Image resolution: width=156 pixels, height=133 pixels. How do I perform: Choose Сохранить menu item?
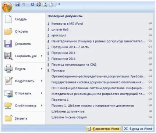pos(24,44)
